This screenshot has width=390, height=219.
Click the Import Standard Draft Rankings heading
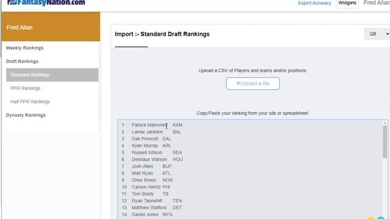click(x=162, y=34)
